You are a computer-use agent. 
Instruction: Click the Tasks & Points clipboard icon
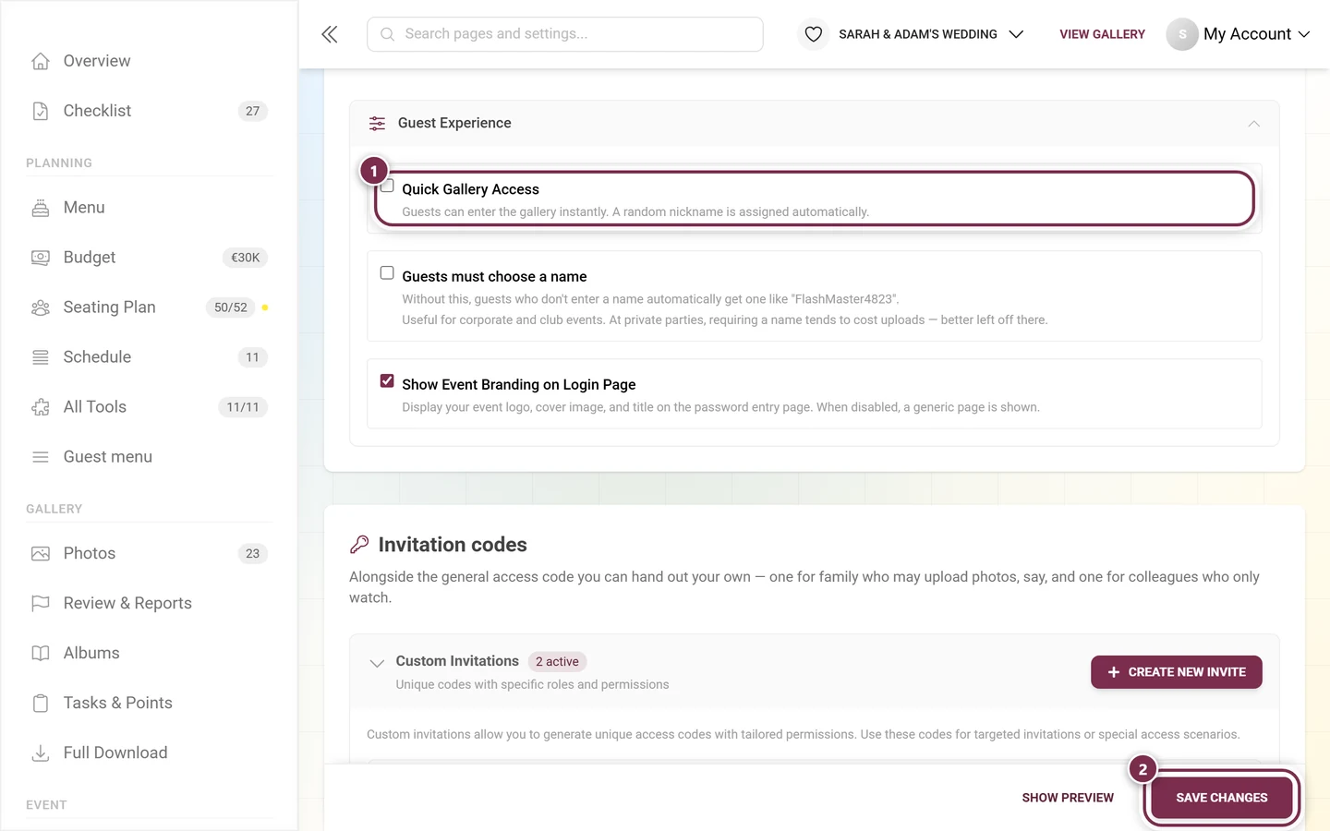(41, 704)
